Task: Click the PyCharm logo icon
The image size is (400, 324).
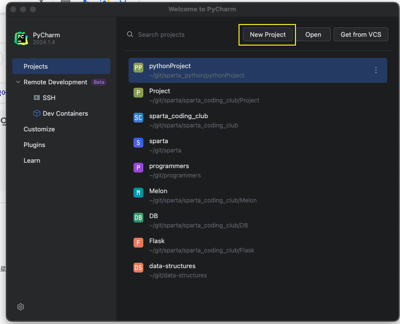Action: coord(21,38)
